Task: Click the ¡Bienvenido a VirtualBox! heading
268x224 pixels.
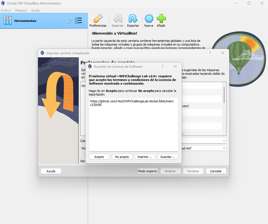Action: click(114, 33)
